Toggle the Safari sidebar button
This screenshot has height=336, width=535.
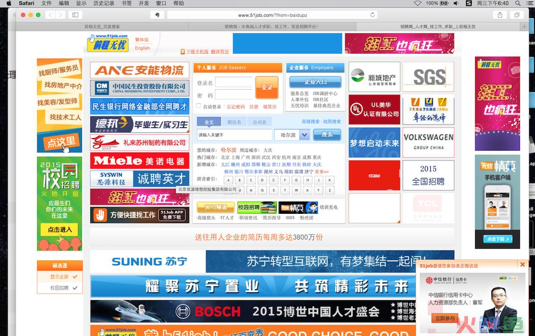[x=75, y=15]
